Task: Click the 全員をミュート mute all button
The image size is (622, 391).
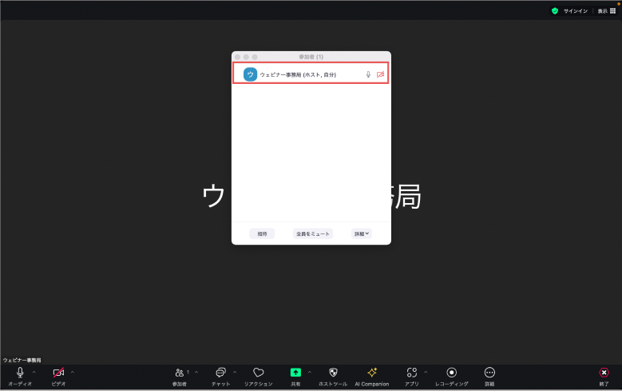Action: pos(312,233)
